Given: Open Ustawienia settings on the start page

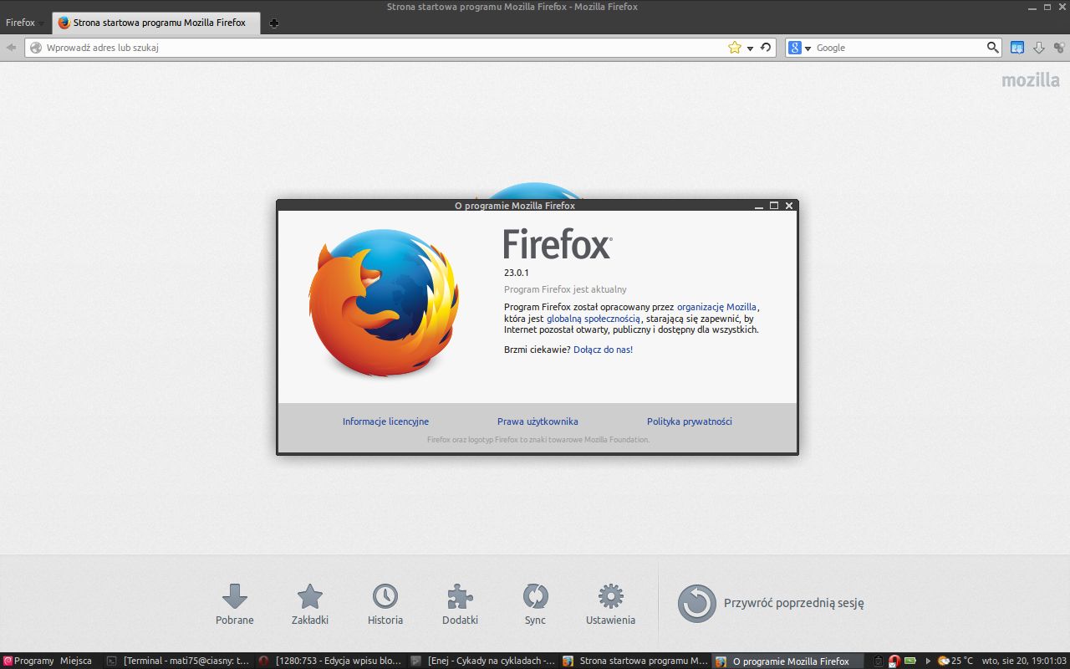Looking at the screenshot, I should (610, 605).
